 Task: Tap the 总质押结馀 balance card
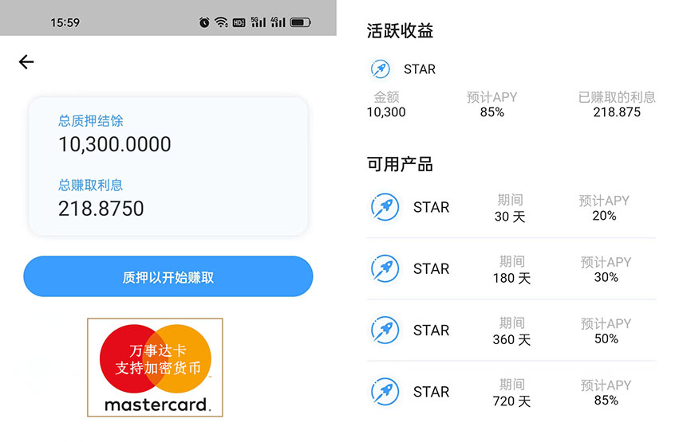click(x=168, y=166)
